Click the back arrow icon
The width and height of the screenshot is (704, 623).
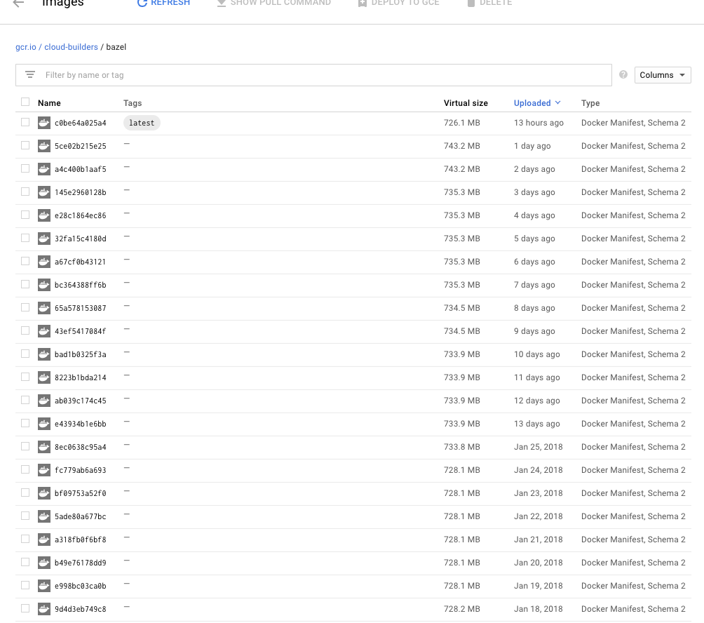tap(18, 3)
